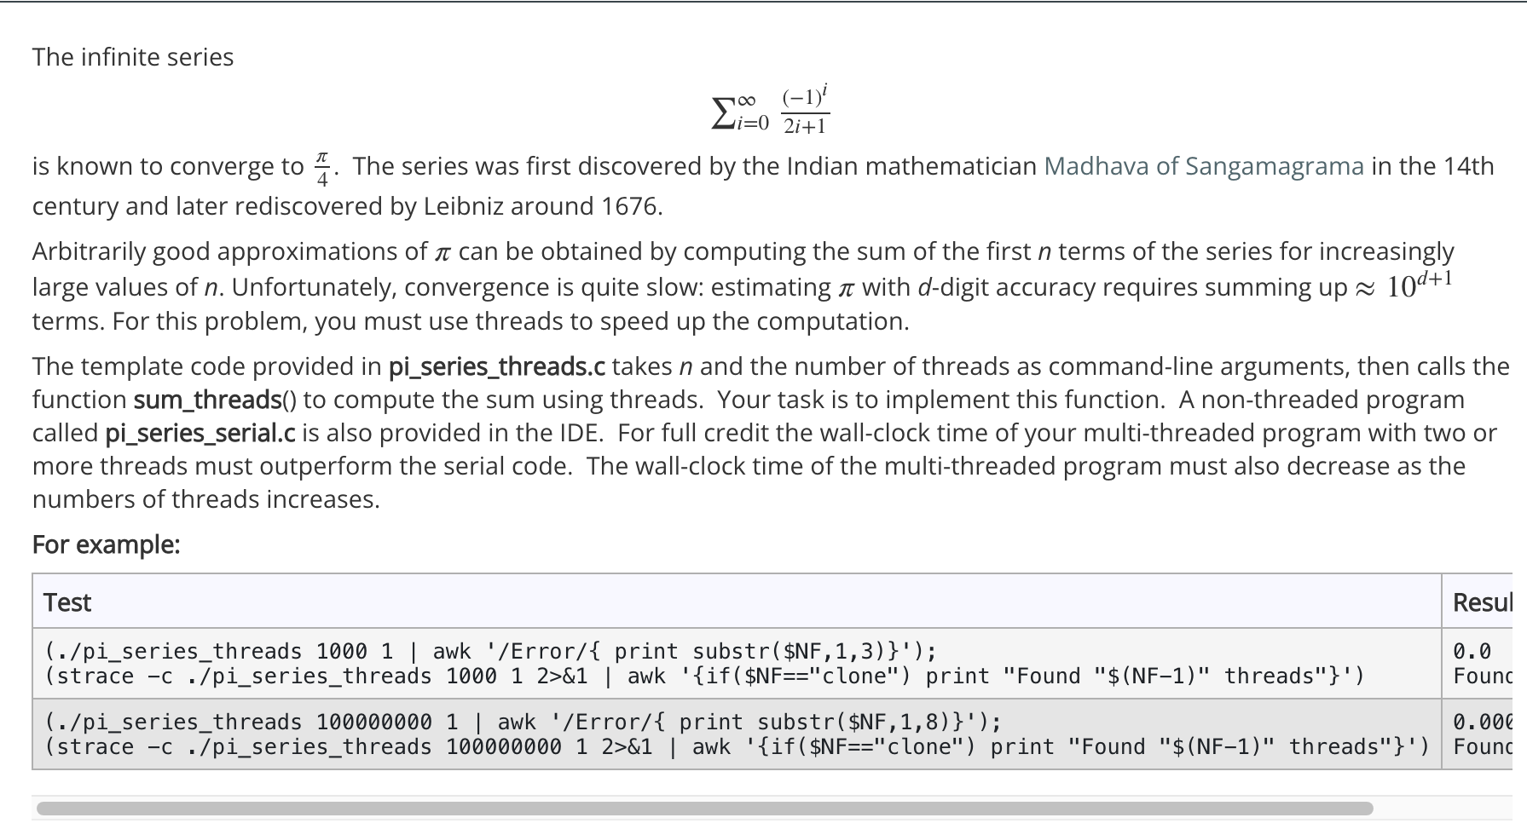Click the For example: heading
This screenshot has width=1527, height=829.
coord(106,544)
